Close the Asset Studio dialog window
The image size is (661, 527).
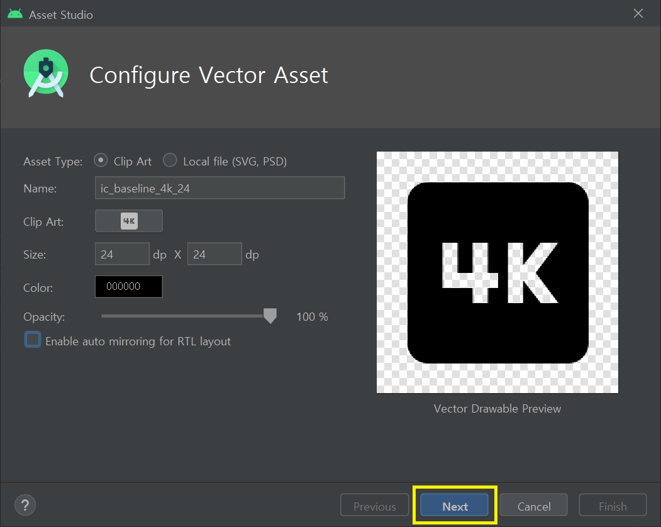(638, 14)
